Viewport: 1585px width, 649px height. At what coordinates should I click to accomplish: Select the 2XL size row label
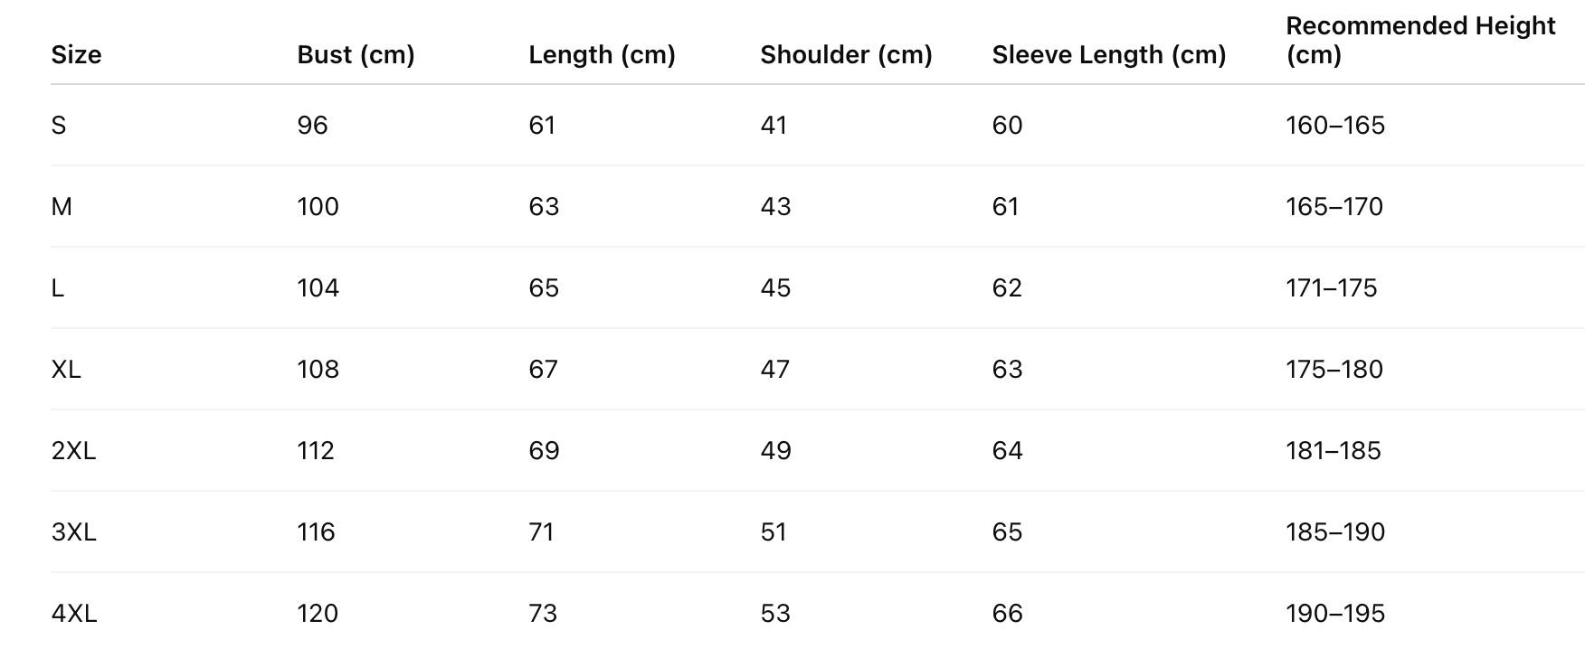click(73, 451)
